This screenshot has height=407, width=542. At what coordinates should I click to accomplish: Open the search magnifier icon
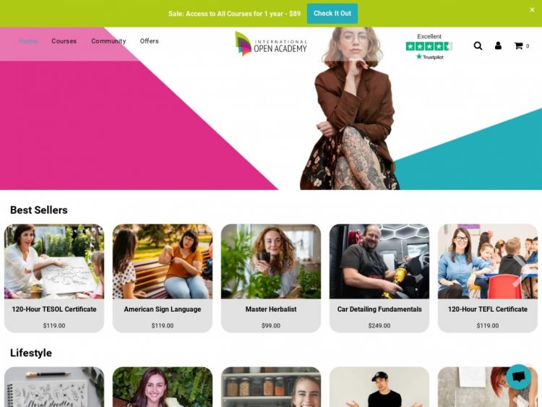click(478, 46)
